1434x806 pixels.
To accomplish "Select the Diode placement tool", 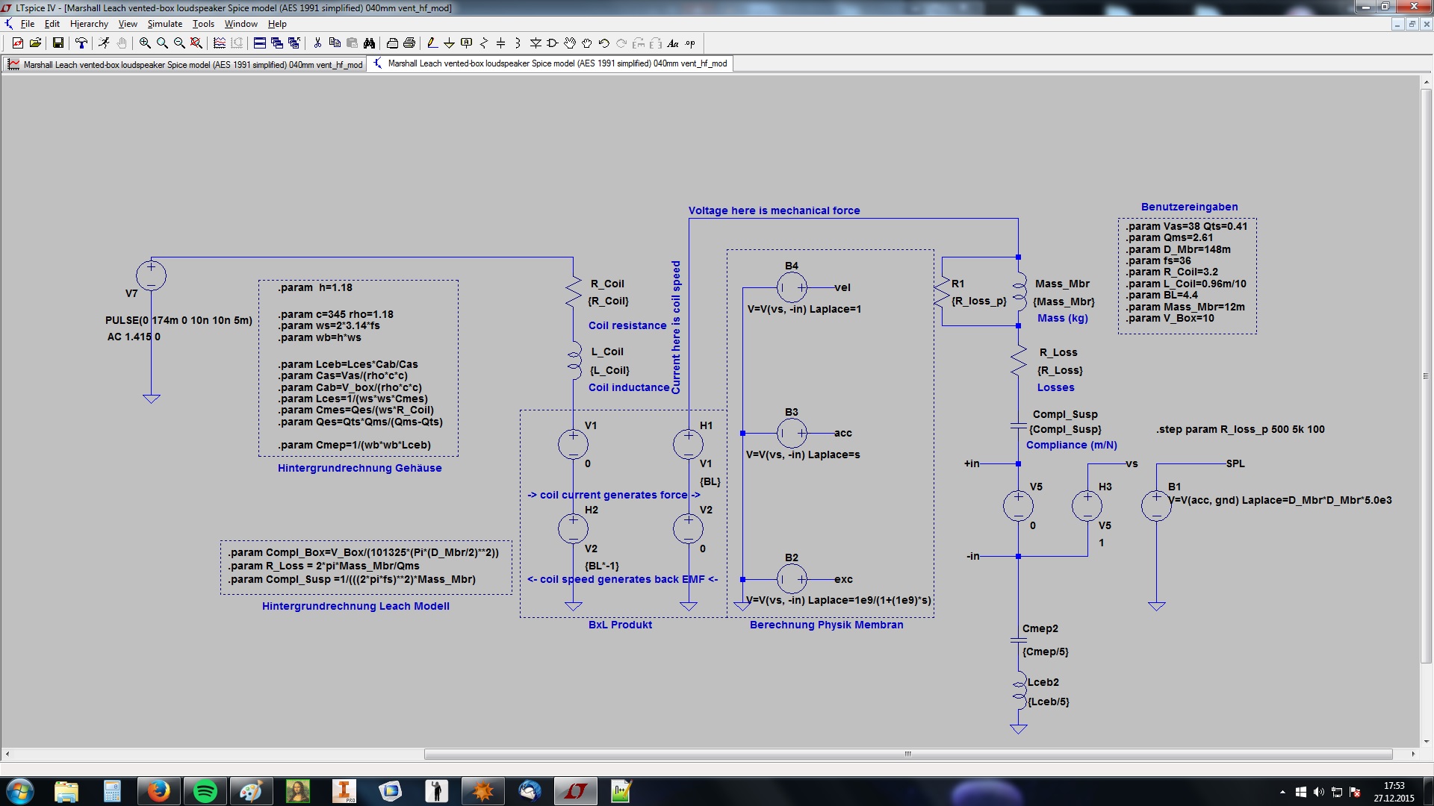I will (x=536, y=43).
